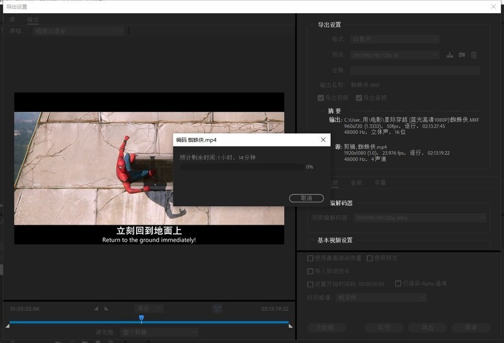
Task: Click 取消 in the encoding dialog
Action: point(306,198)
